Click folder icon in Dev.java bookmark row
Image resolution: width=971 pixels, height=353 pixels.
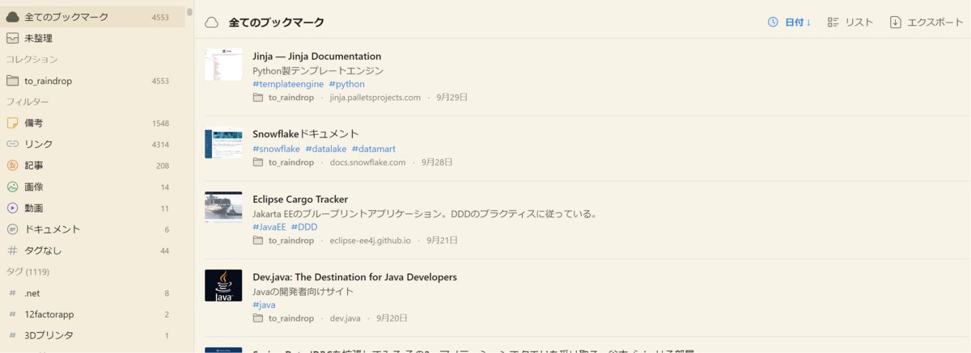258,319
